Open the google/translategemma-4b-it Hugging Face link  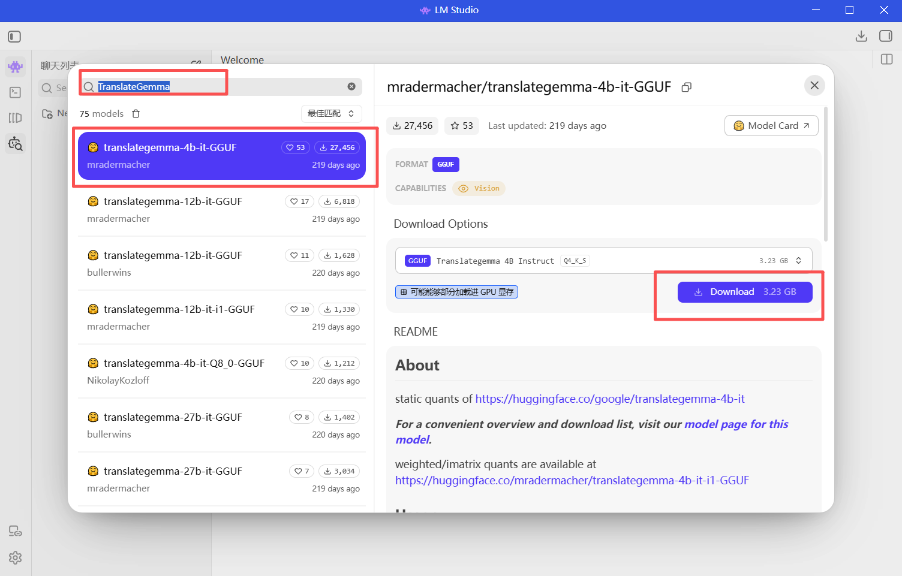click(610, 399)
